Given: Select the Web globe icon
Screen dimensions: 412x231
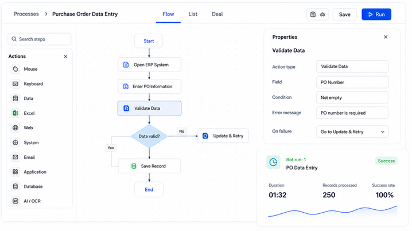Looking at the screenshot, I should tap(15, 128).
